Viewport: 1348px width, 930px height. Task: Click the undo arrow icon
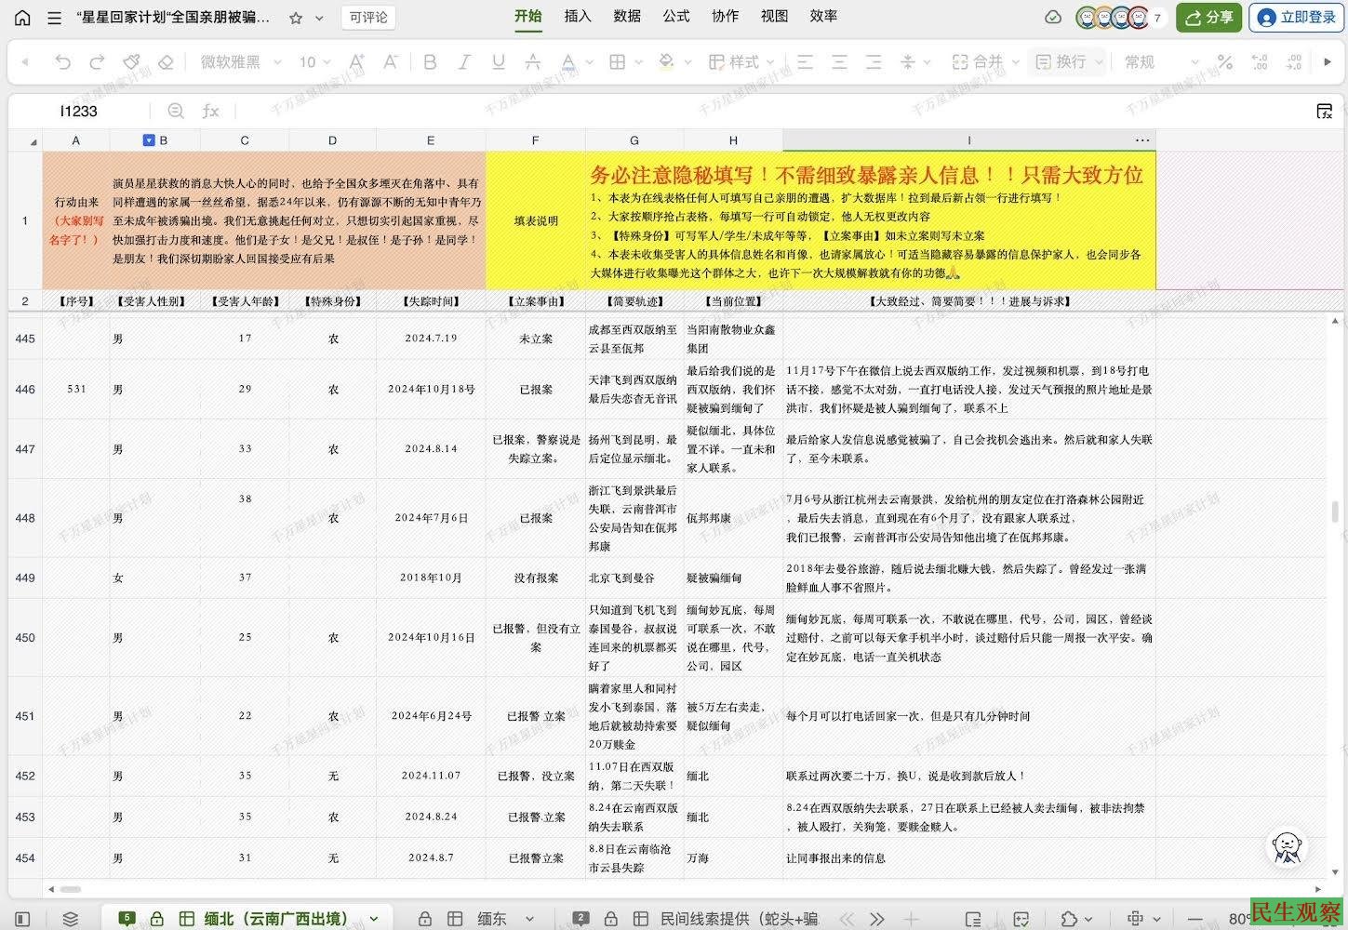(x=62, y=62)
